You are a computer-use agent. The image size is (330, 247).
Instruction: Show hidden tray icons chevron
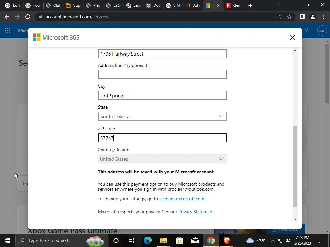click(273, 241)
